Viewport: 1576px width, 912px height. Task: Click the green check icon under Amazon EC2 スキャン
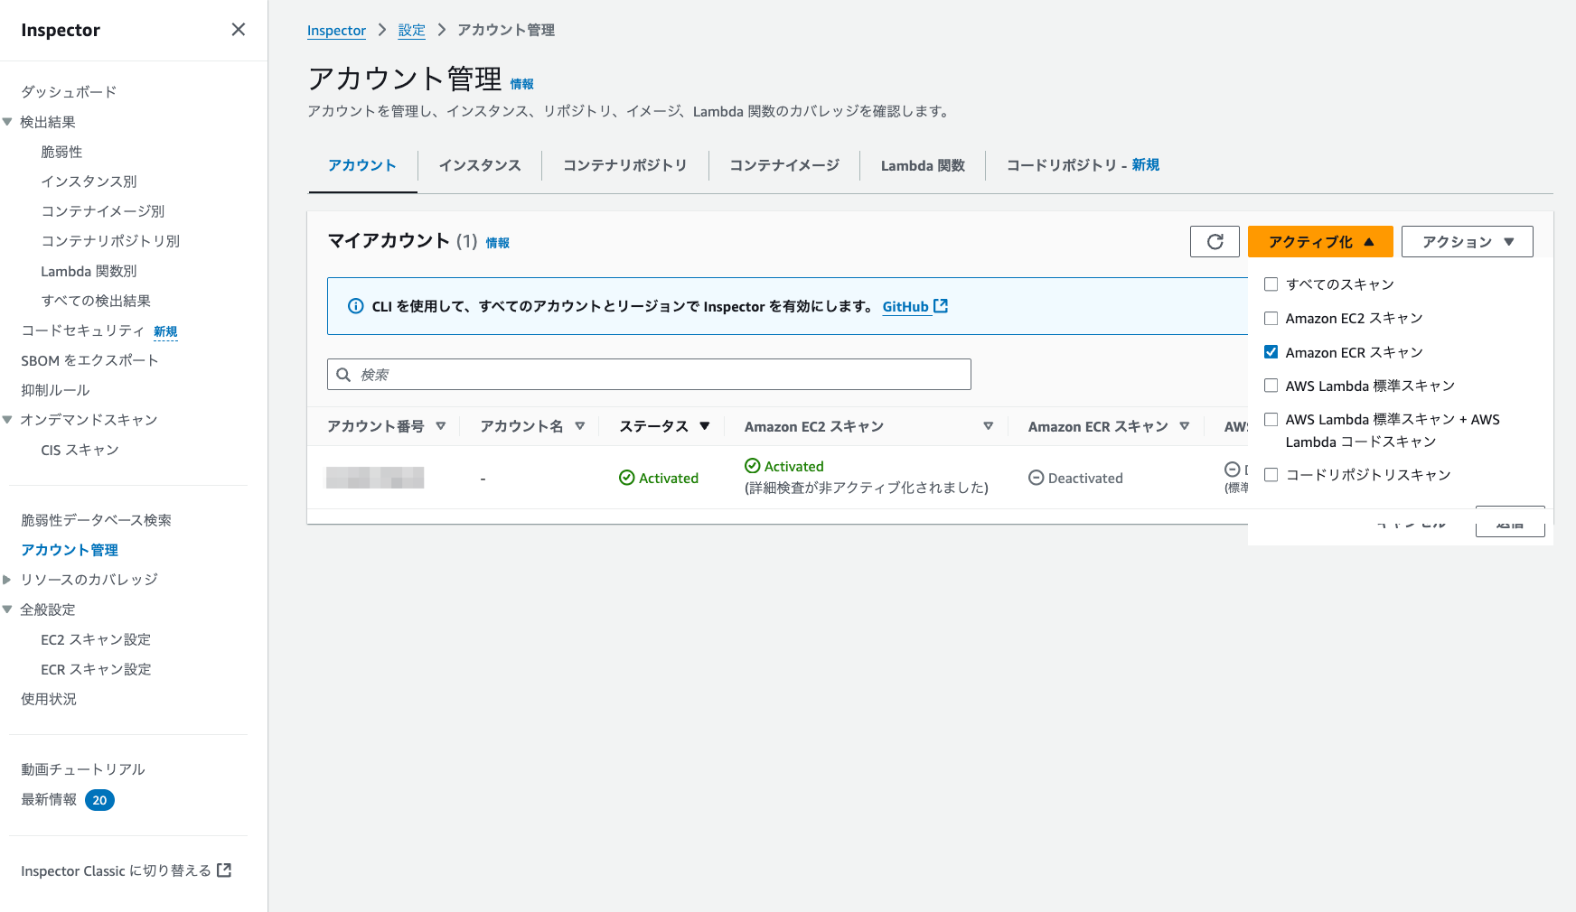coord(752,466)
